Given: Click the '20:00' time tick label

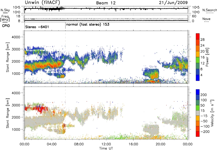Looking at the screenshot, I should [x=161, y=144].
